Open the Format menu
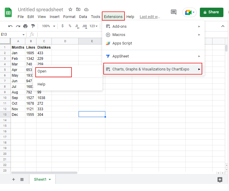This screenshot has height=191, width=229. click(69, 17)
